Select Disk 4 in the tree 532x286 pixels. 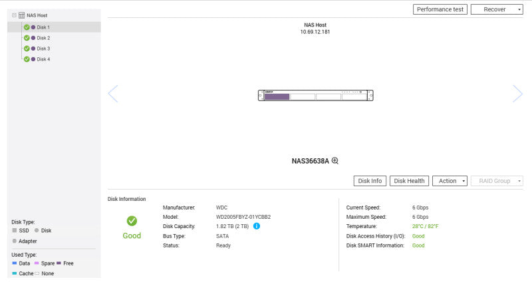click(43, 59)
